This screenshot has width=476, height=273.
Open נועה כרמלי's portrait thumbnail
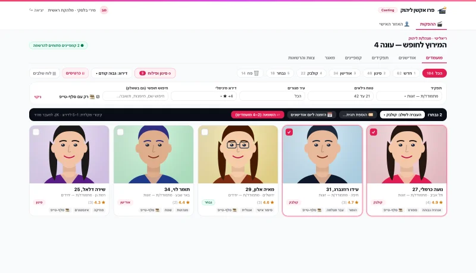pyautogui.click(x=407, y=154)
